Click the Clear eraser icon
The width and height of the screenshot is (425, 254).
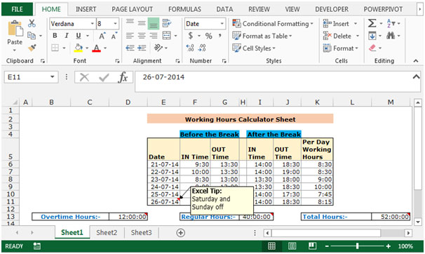coord(372,48)
